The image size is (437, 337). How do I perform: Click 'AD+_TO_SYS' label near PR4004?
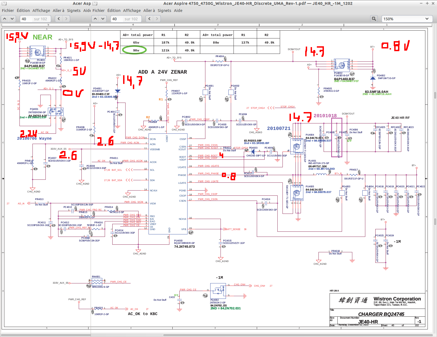(x=174, y=58)
